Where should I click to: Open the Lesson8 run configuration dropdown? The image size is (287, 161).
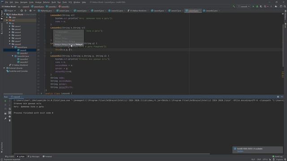coord(244,6)
